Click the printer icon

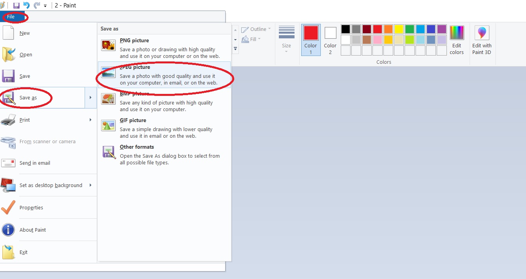pos(8,120)
